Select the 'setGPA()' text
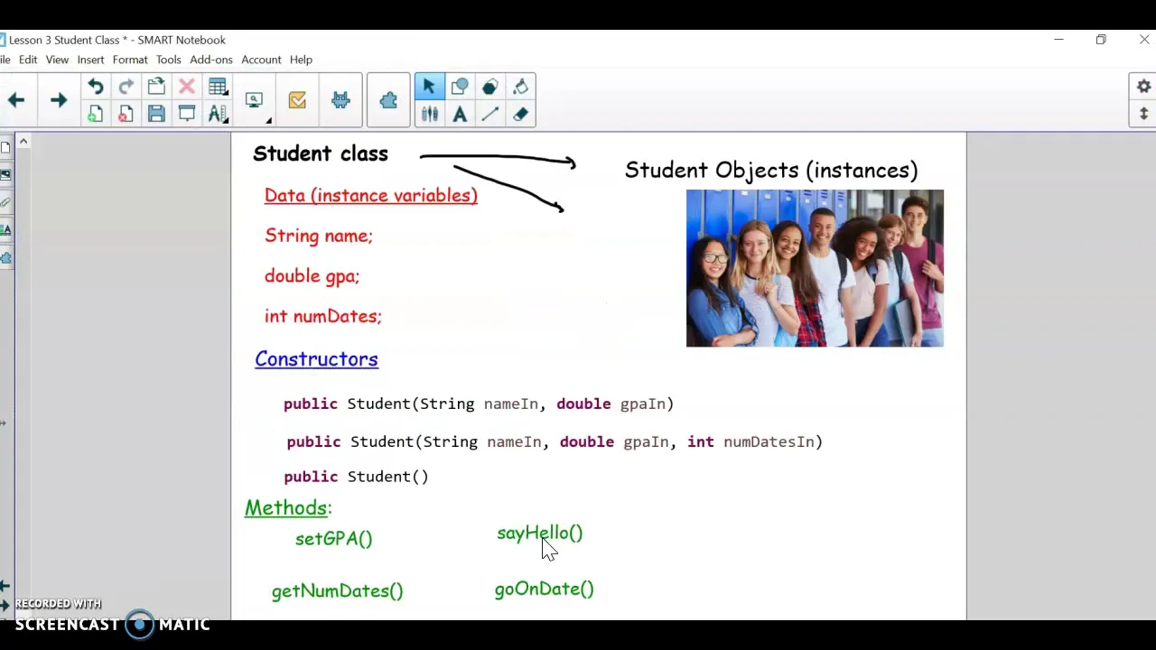1156x650 pixels. [x=333, y=539]
